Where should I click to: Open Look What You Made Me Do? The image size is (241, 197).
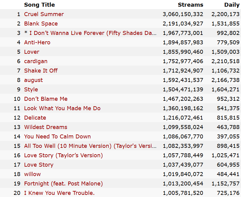click(62, 108)
